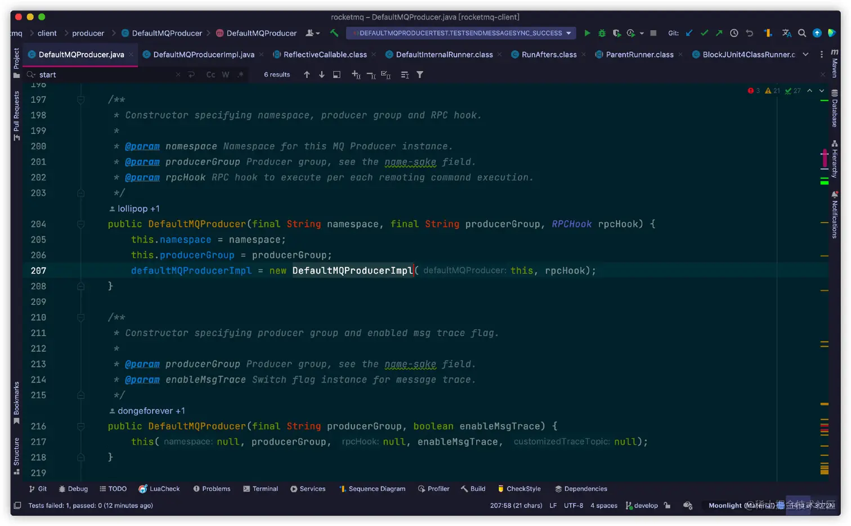Collapse method fold at line 216
Viewport: 851px width, 526px height.
tap(80, 426)
